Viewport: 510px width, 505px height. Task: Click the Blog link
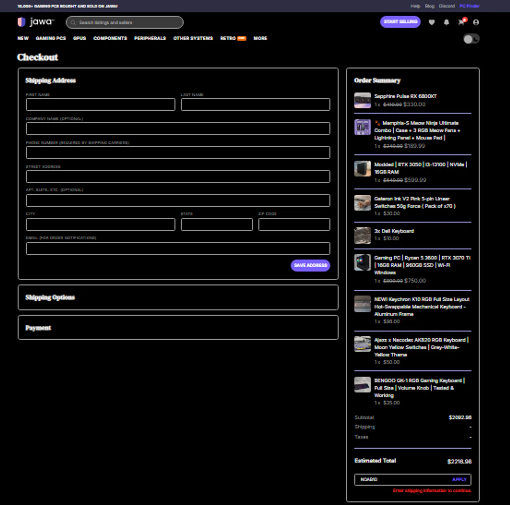pos(430,6)
